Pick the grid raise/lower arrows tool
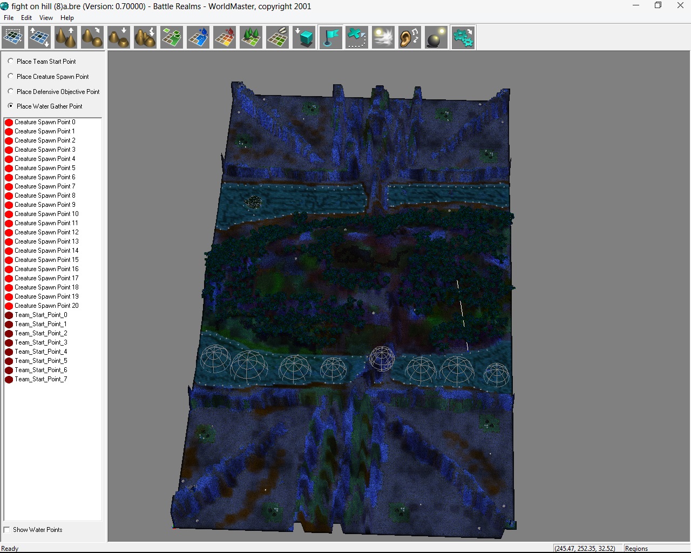Screen dimensions: 691x553 pos(39,37)
